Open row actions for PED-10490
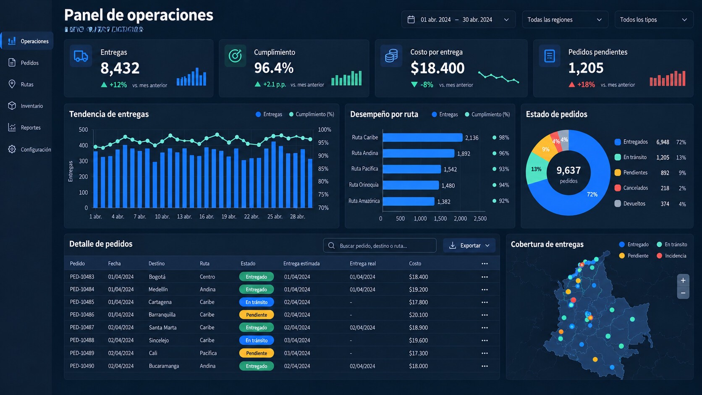Viewport: 702px width, 395px height. (485, 366)
